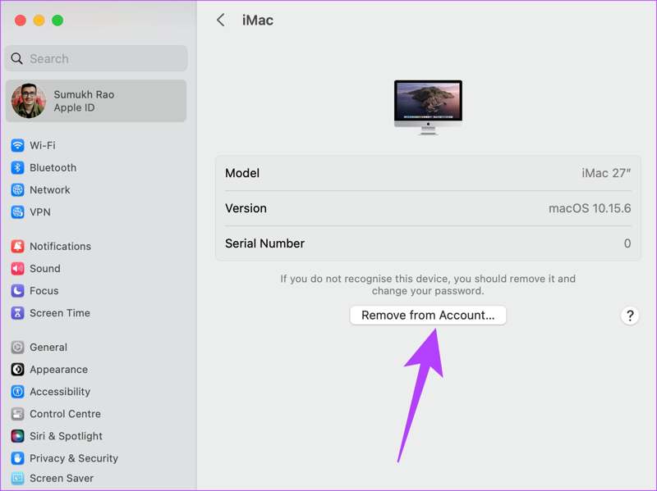Click the iMac device image
This screenshot has width=657, height=491.
(x=428, y=107)
